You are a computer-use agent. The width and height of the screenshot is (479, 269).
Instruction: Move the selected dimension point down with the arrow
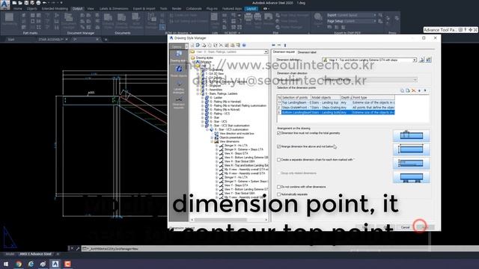coord(425,90)
